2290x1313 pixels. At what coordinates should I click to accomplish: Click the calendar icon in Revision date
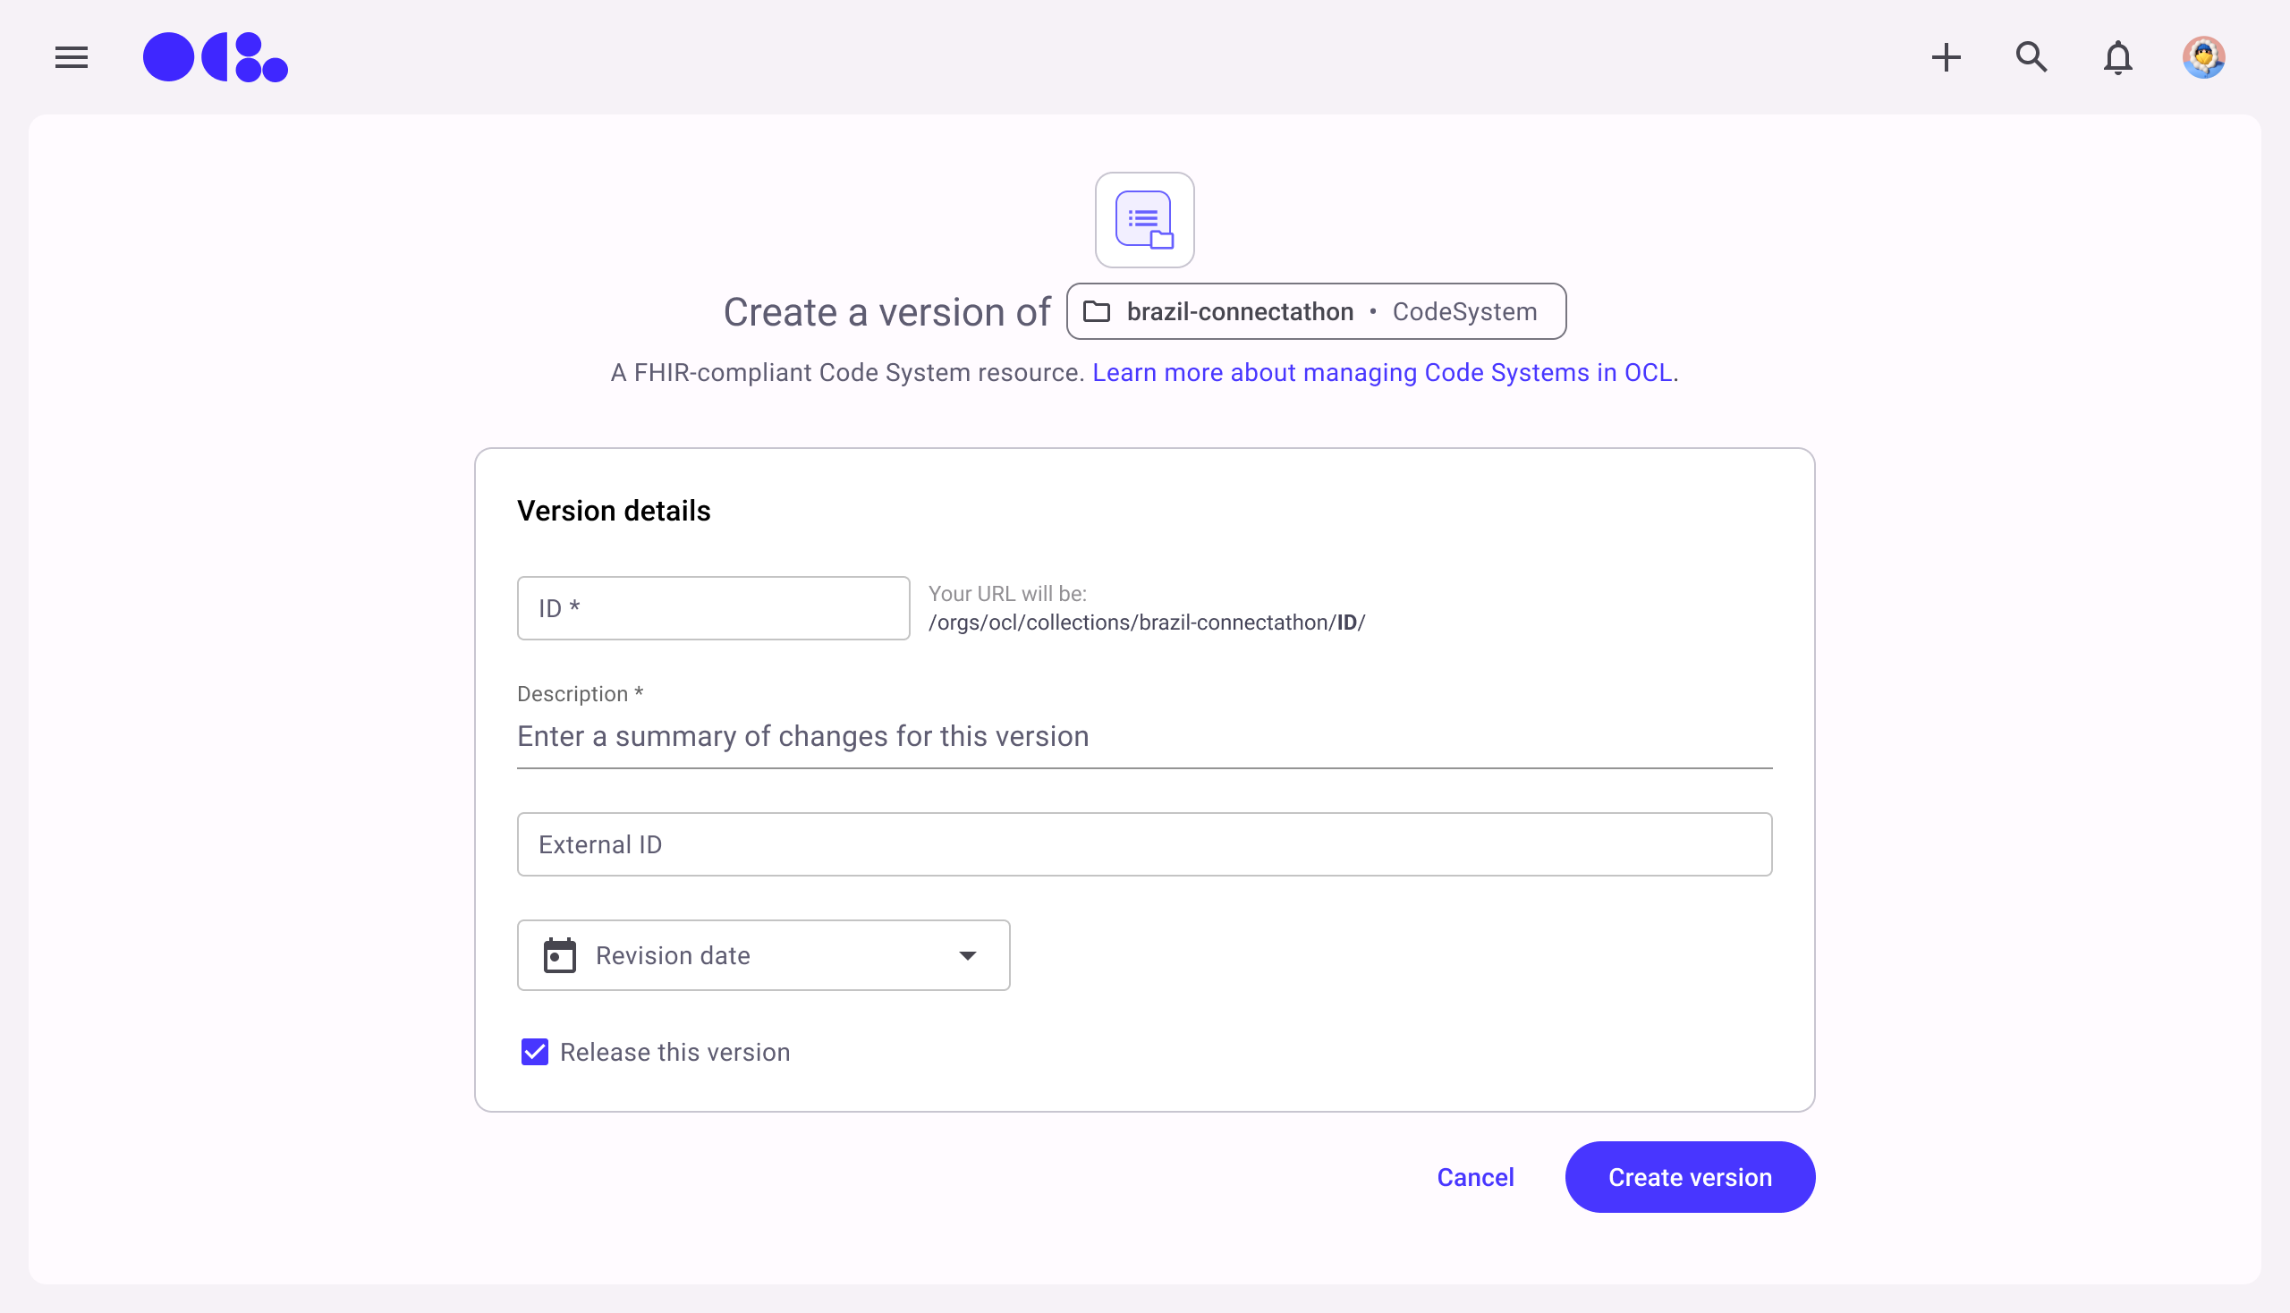(x=559, y=955)
